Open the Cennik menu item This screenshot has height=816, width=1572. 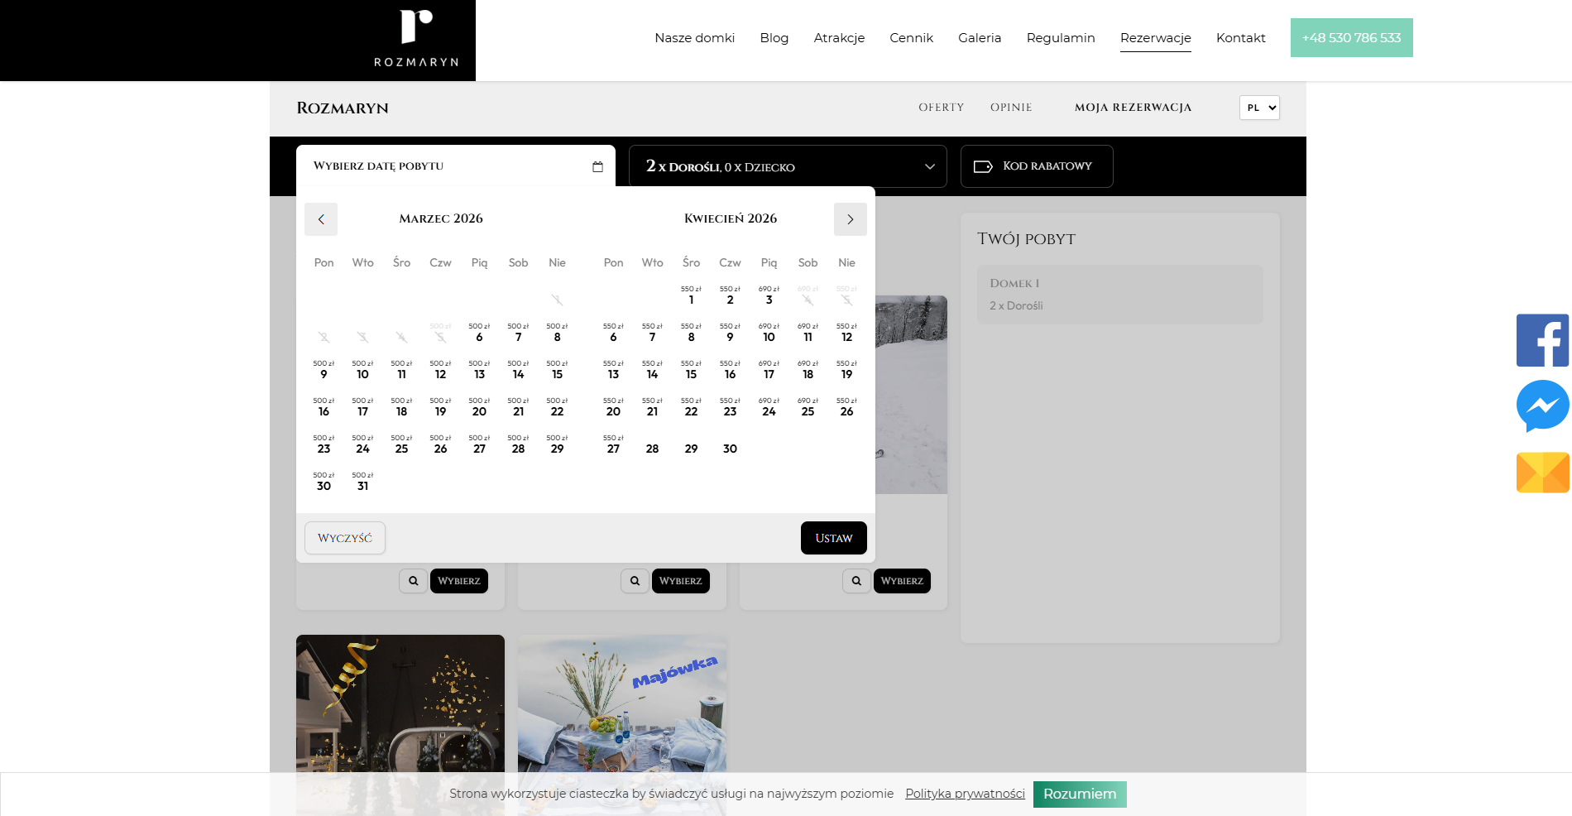tap(911, 38)
